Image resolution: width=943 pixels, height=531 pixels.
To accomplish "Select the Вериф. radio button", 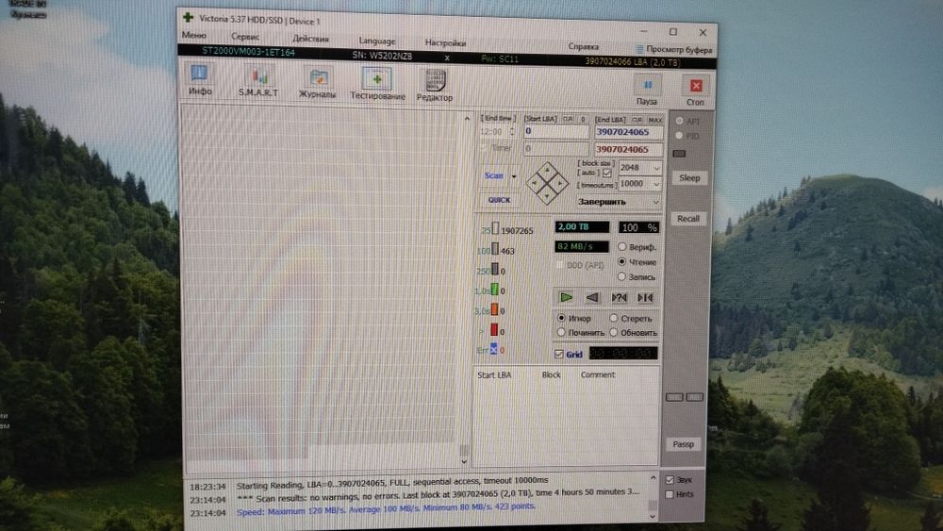I will pyautogui.click(x=621, y=246).
